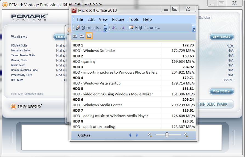The height and width of the screenshot is (157, 245).
Task: Click the View Results button
Action: point(221,37)
